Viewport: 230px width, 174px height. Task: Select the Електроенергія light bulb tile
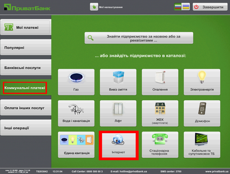coord(202,82)
